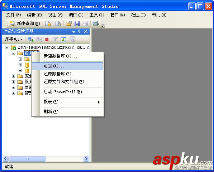Select the Management folder icon

[20, 93]
